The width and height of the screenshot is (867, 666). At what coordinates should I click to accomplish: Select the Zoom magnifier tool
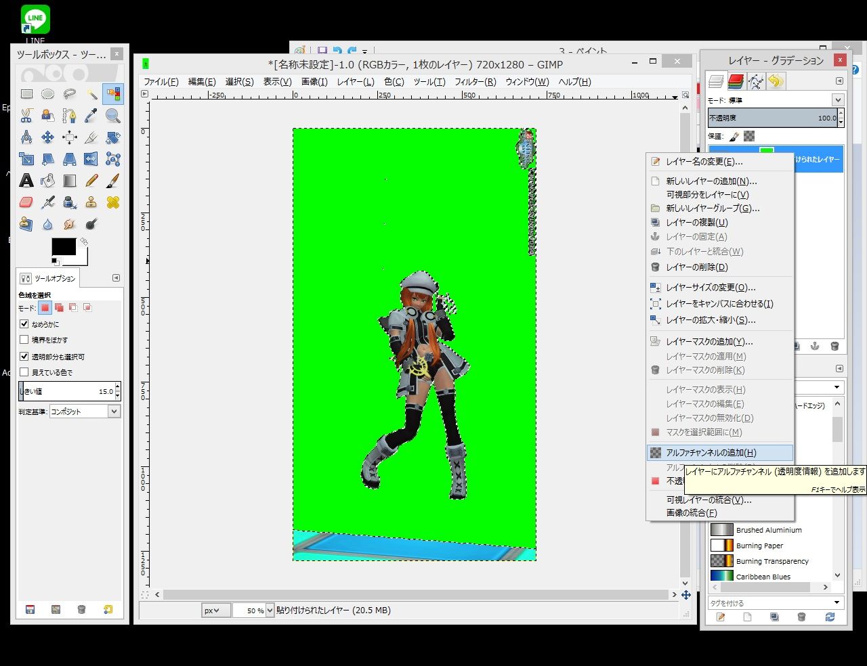[113, 116]
